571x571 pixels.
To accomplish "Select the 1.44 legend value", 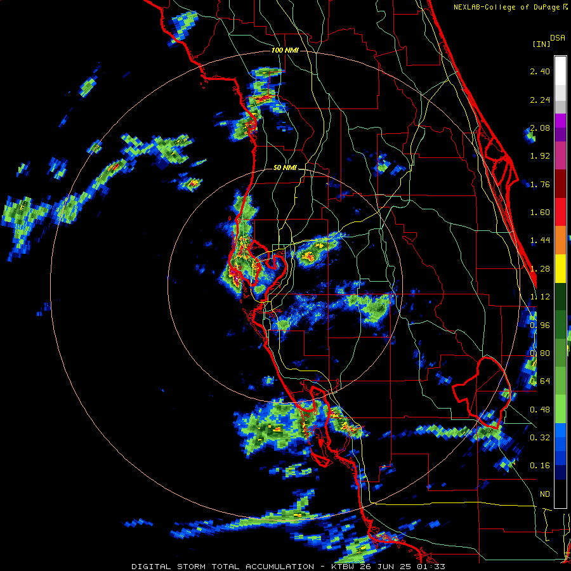I will pos(540,240).
